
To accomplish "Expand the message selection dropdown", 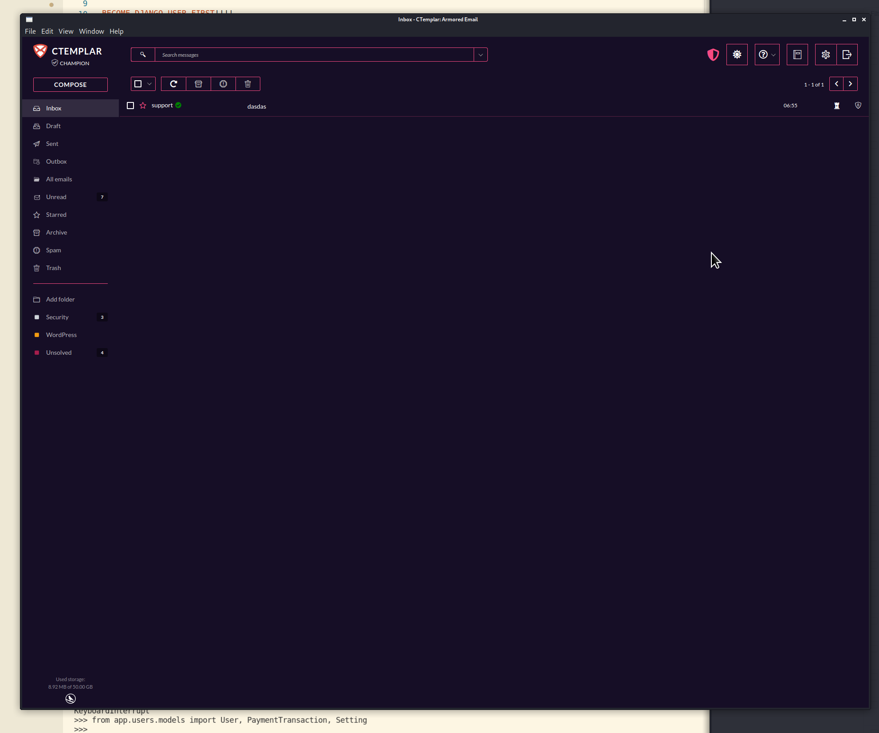I will click(x=149, y=84).
